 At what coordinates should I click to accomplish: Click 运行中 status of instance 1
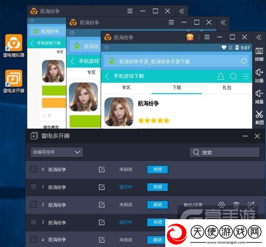[x=125, y=187]
